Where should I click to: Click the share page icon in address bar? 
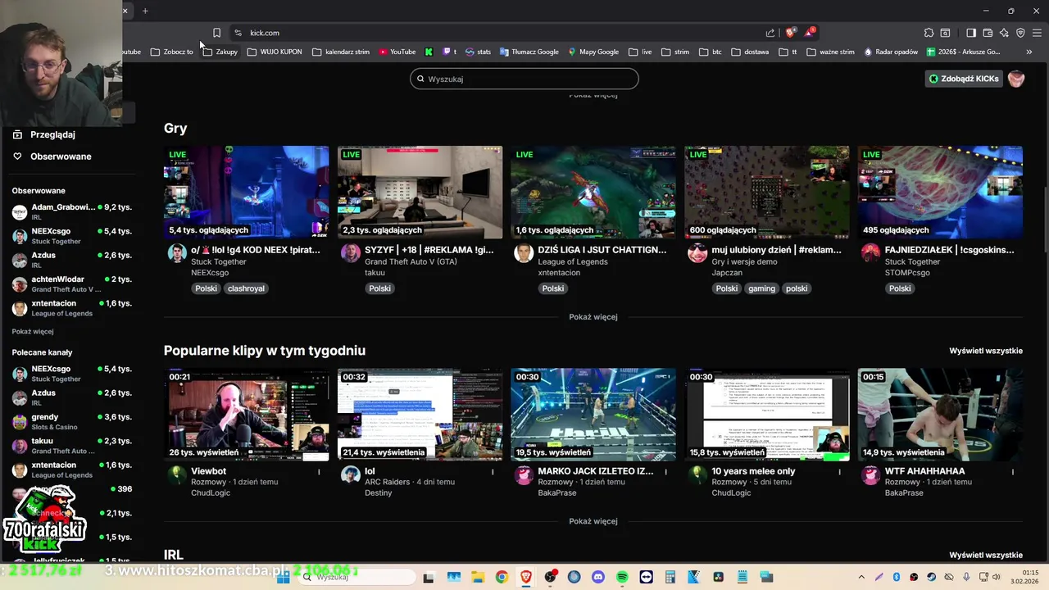(x=770, y=33)
